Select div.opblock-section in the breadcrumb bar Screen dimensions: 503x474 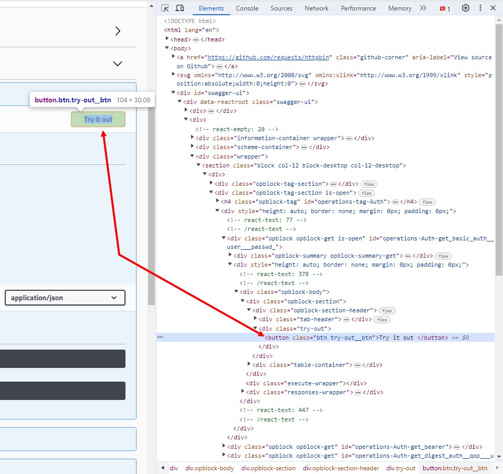click(x=268, y=468)
